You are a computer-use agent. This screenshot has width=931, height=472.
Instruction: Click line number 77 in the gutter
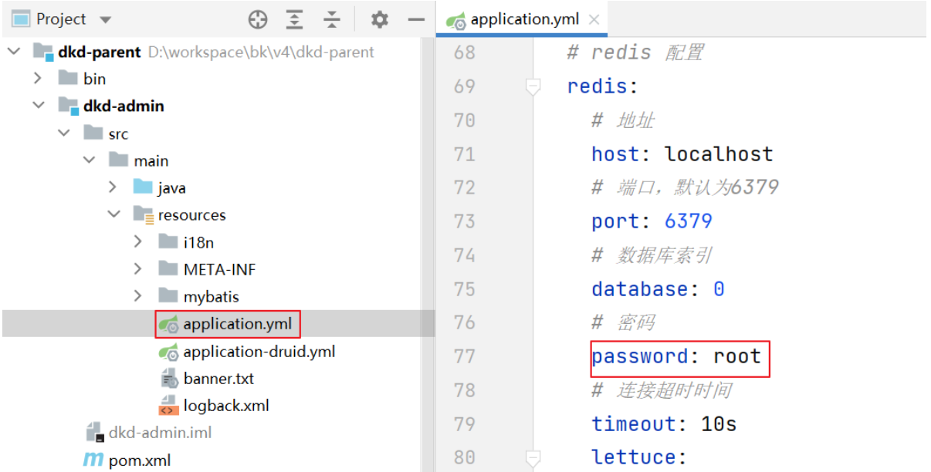[x=465, y=356]
